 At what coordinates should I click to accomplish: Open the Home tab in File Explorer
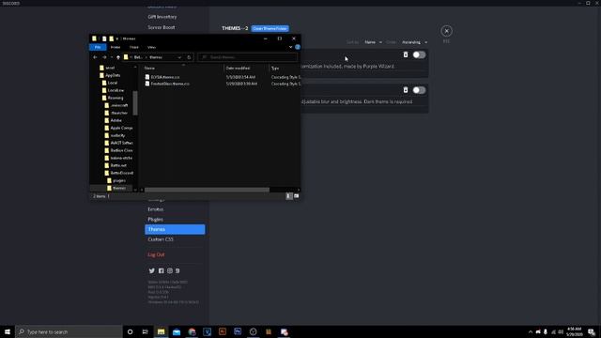(x=116, y=47)
